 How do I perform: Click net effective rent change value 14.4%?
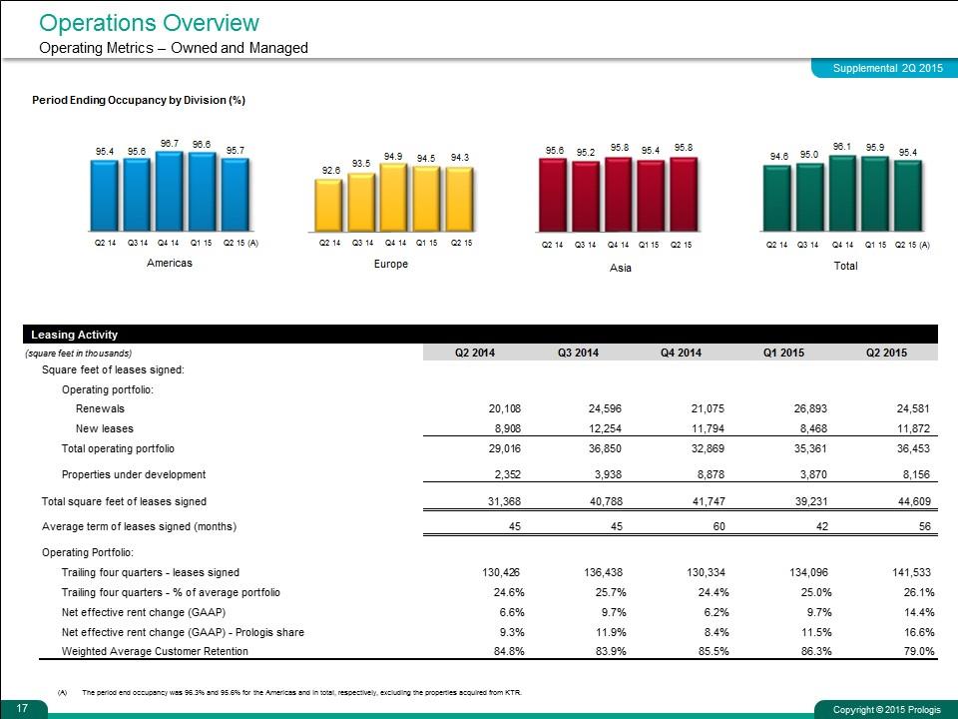coord(919,612)
